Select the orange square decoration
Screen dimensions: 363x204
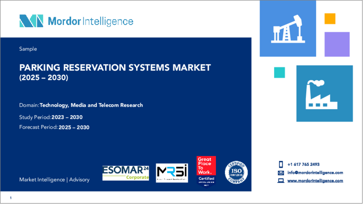coord(330,19)
